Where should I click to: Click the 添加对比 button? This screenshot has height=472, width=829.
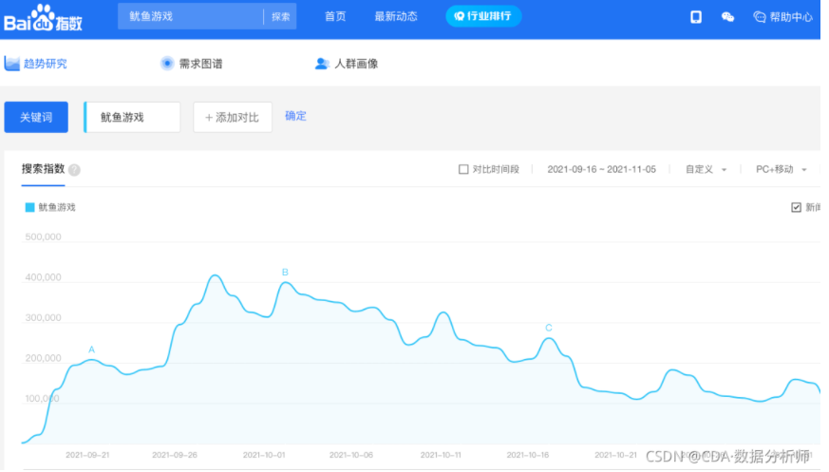tap(232, 118)
